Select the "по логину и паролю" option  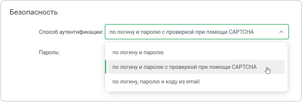(x=196, y=52)
